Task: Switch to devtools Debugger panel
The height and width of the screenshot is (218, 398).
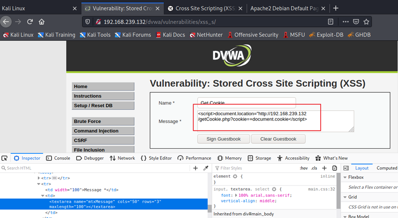Action: tap(90, 158)
